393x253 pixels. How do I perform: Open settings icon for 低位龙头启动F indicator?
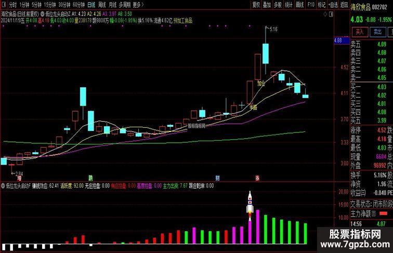3,186
